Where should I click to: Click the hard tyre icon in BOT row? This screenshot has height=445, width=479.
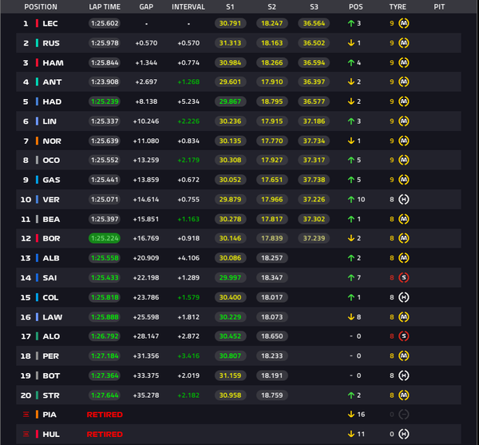click(x=403, y=375)
